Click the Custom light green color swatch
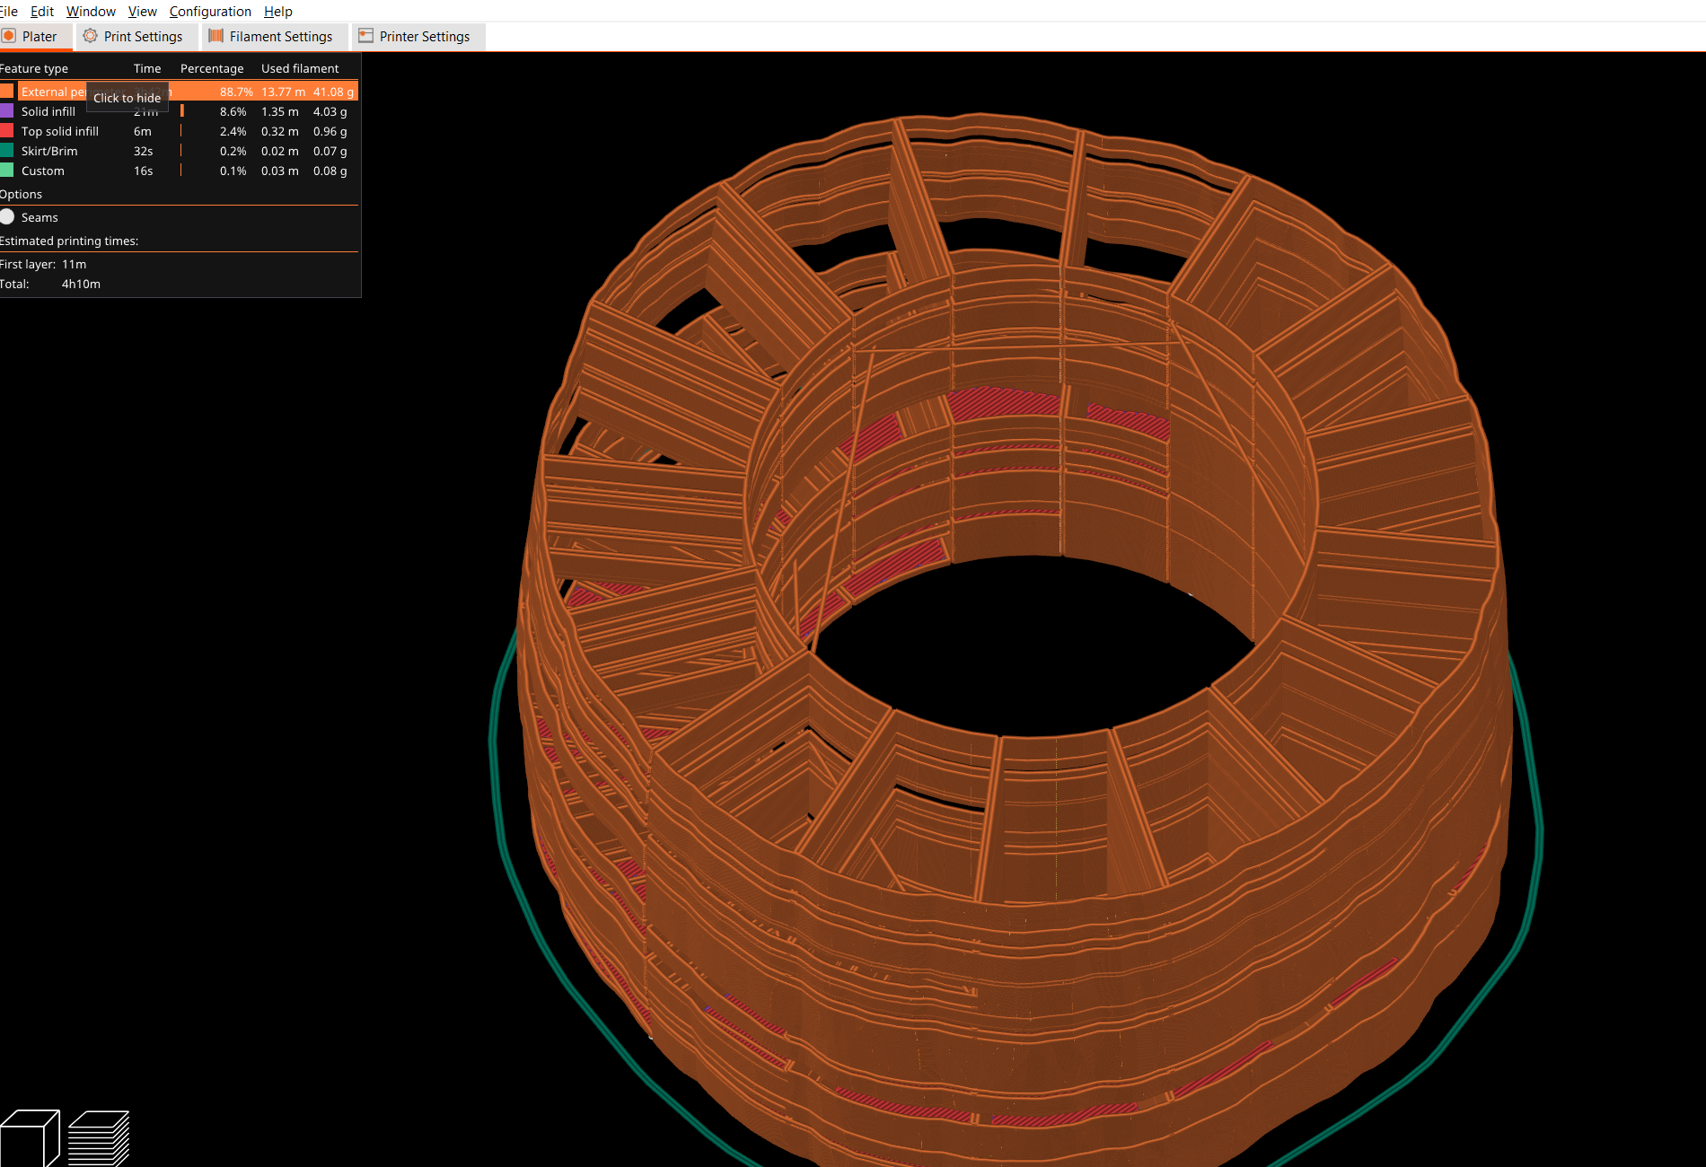 point(7,171)
